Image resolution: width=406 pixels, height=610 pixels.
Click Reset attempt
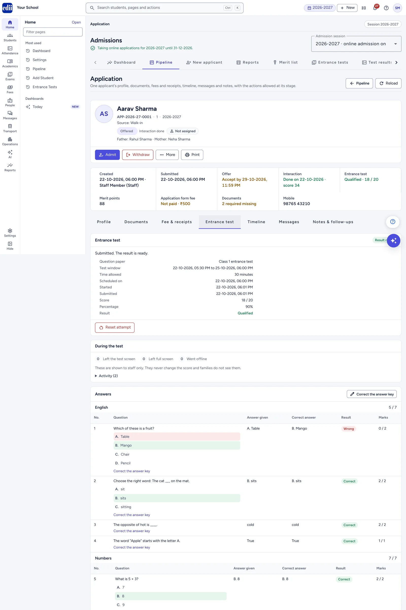click(115, 327)
